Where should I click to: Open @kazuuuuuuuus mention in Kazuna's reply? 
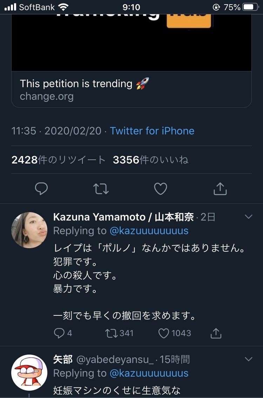tap(149, 231)
